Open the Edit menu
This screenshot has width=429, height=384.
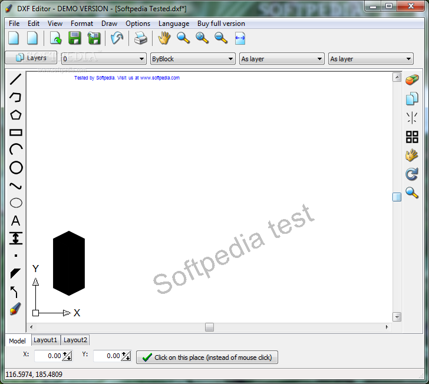[x=34, y=24]
